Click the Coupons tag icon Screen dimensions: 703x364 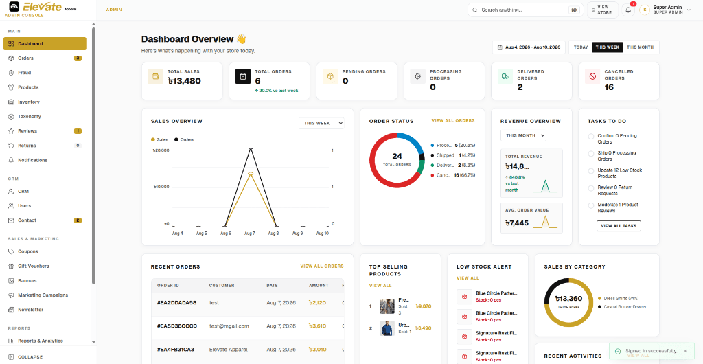tap(11, 251)
